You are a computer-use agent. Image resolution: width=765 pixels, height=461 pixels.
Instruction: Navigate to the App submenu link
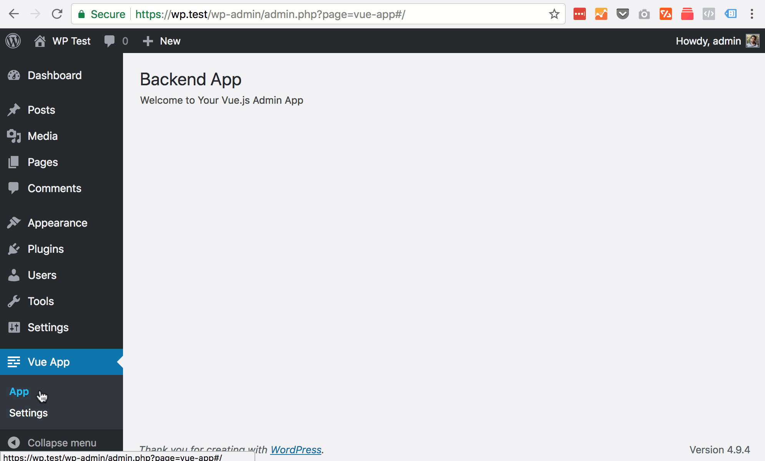(18, 391)
